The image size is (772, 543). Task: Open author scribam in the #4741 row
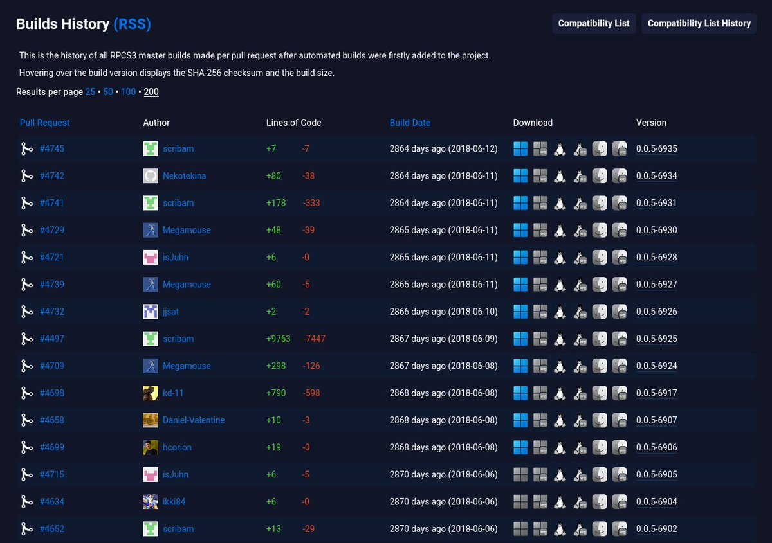pos(178,203)
